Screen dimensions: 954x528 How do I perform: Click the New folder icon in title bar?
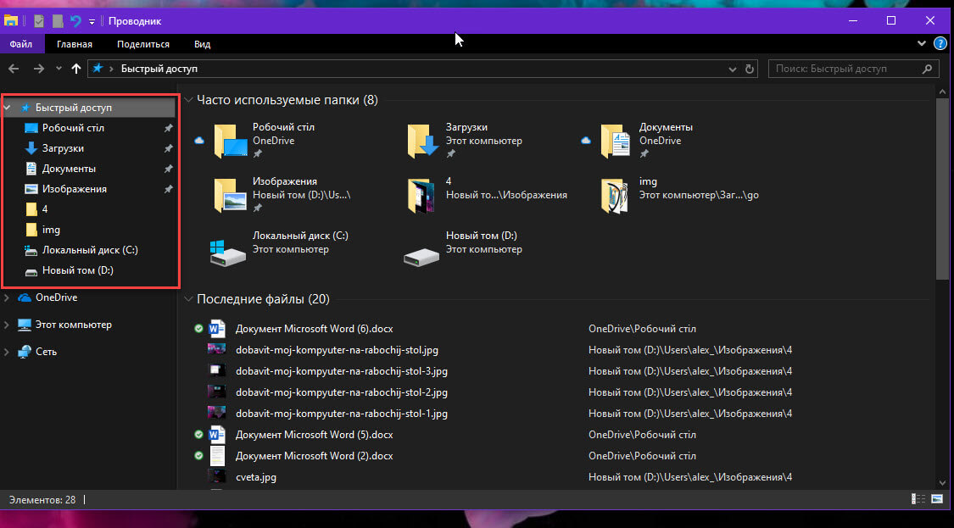tap(58, 20)
